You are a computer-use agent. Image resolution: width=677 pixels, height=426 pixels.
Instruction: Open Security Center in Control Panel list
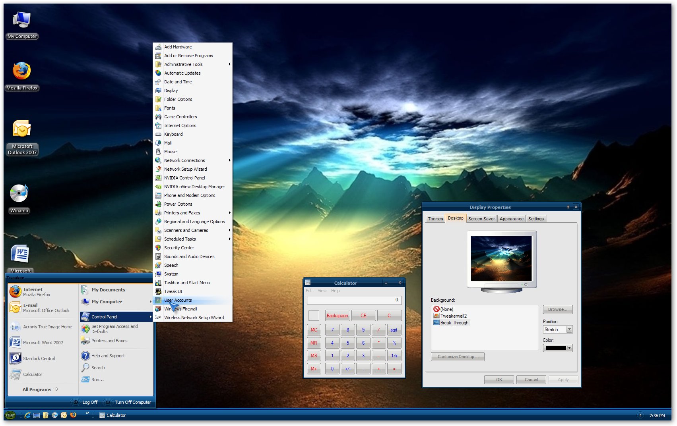(179, 248)
